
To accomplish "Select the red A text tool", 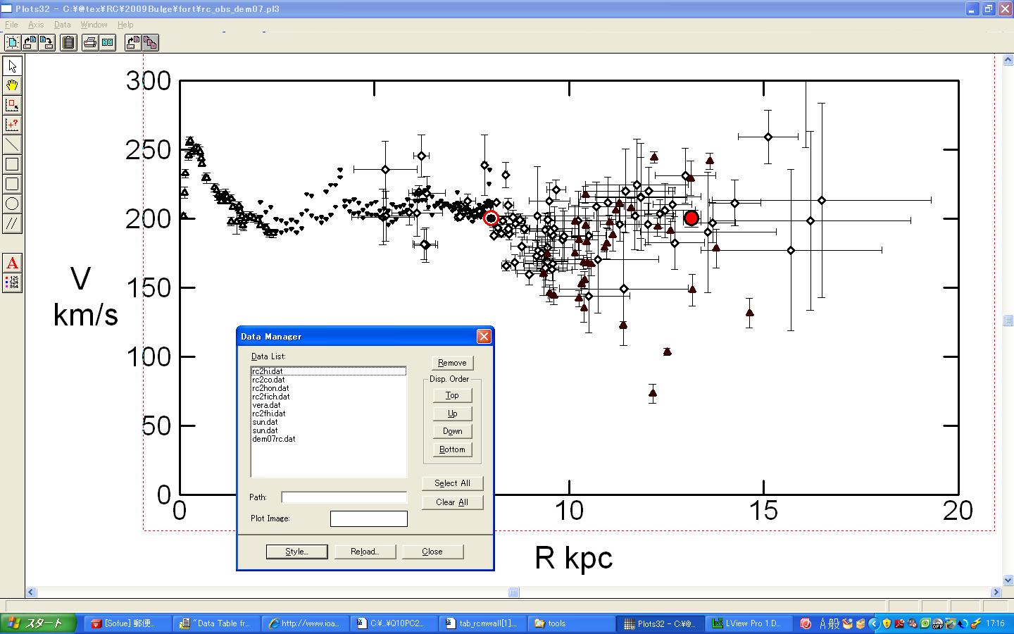I will coord(12,263).
